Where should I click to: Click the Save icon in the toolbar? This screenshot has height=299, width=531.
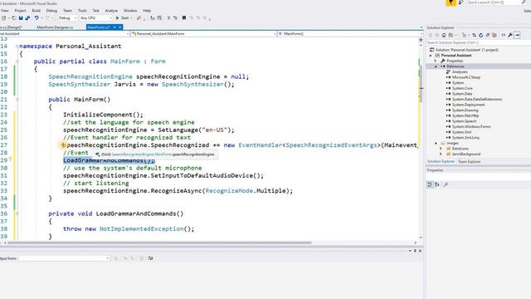click(21, 18)
